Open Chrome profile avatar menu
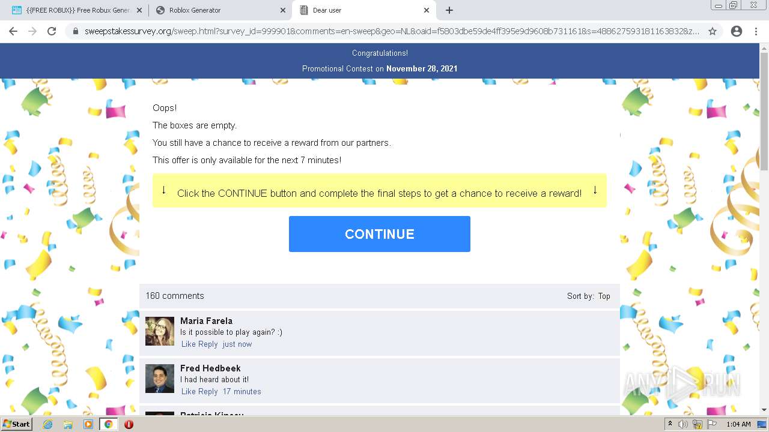This screenshot has height=432, width=769. point(737,31)
